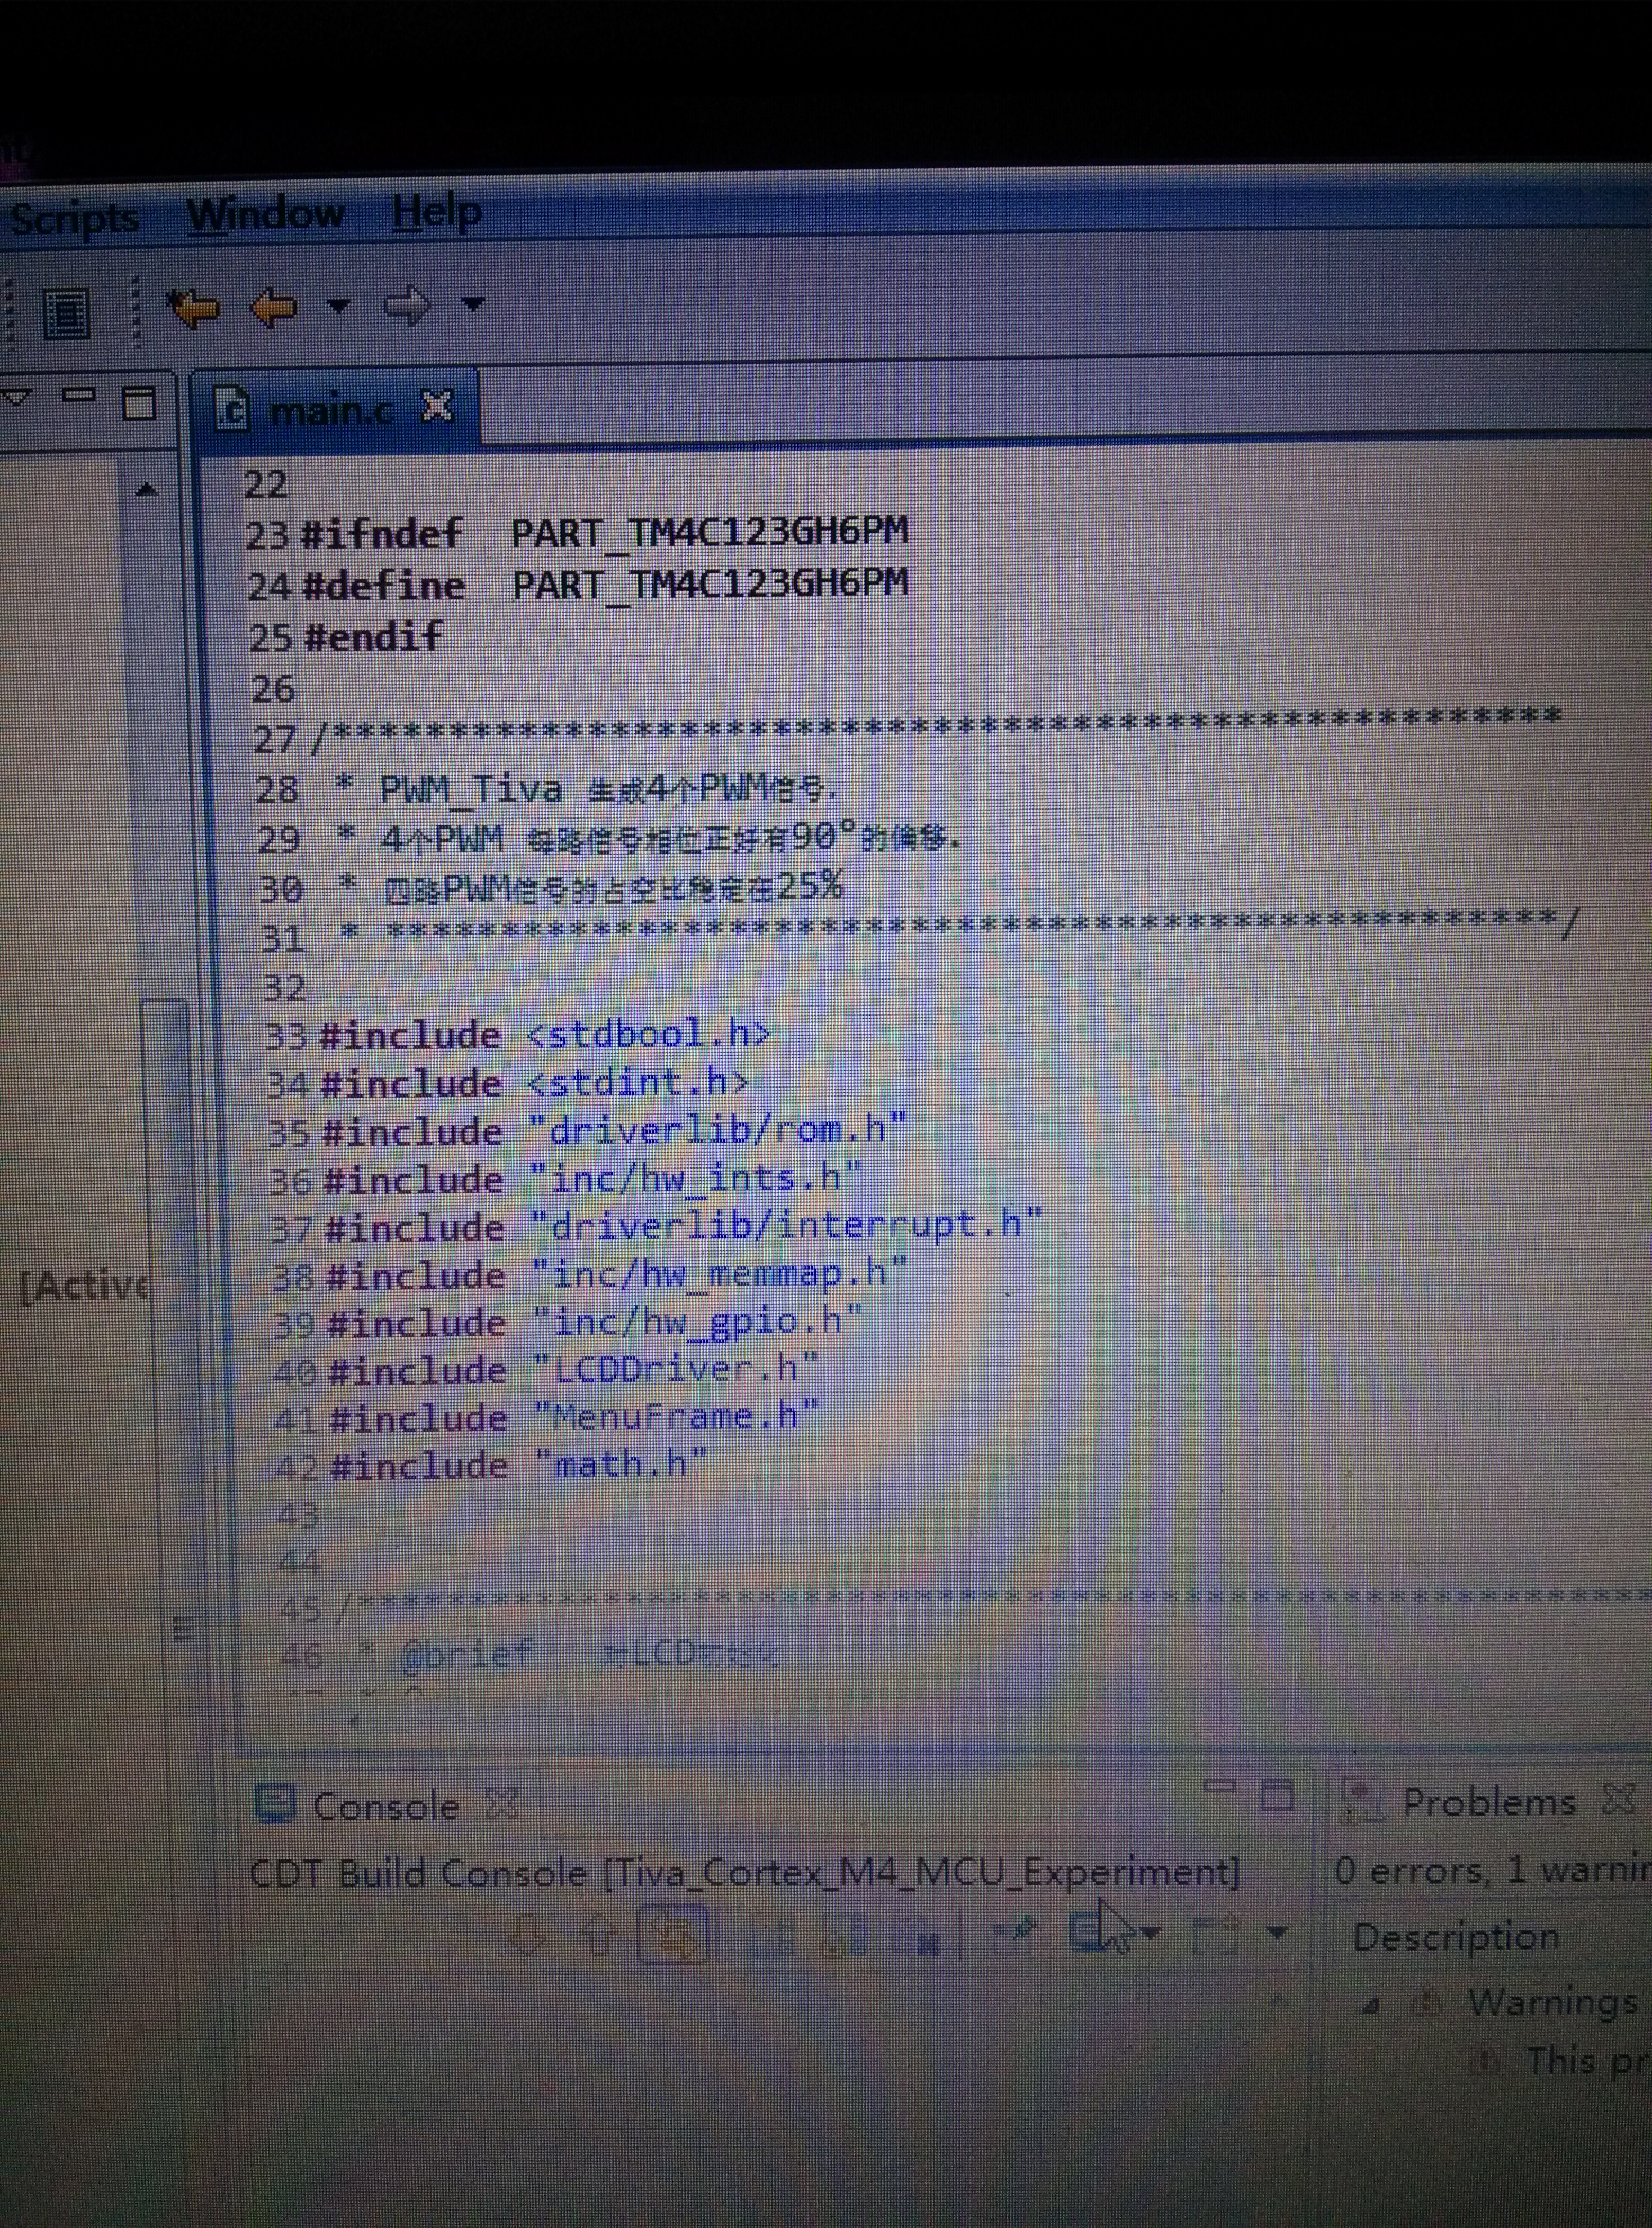This screenshot has height=2228, width=1652.
Task: Maximize the left project panel
Action: pyautogui.click(x=138, y=403)
